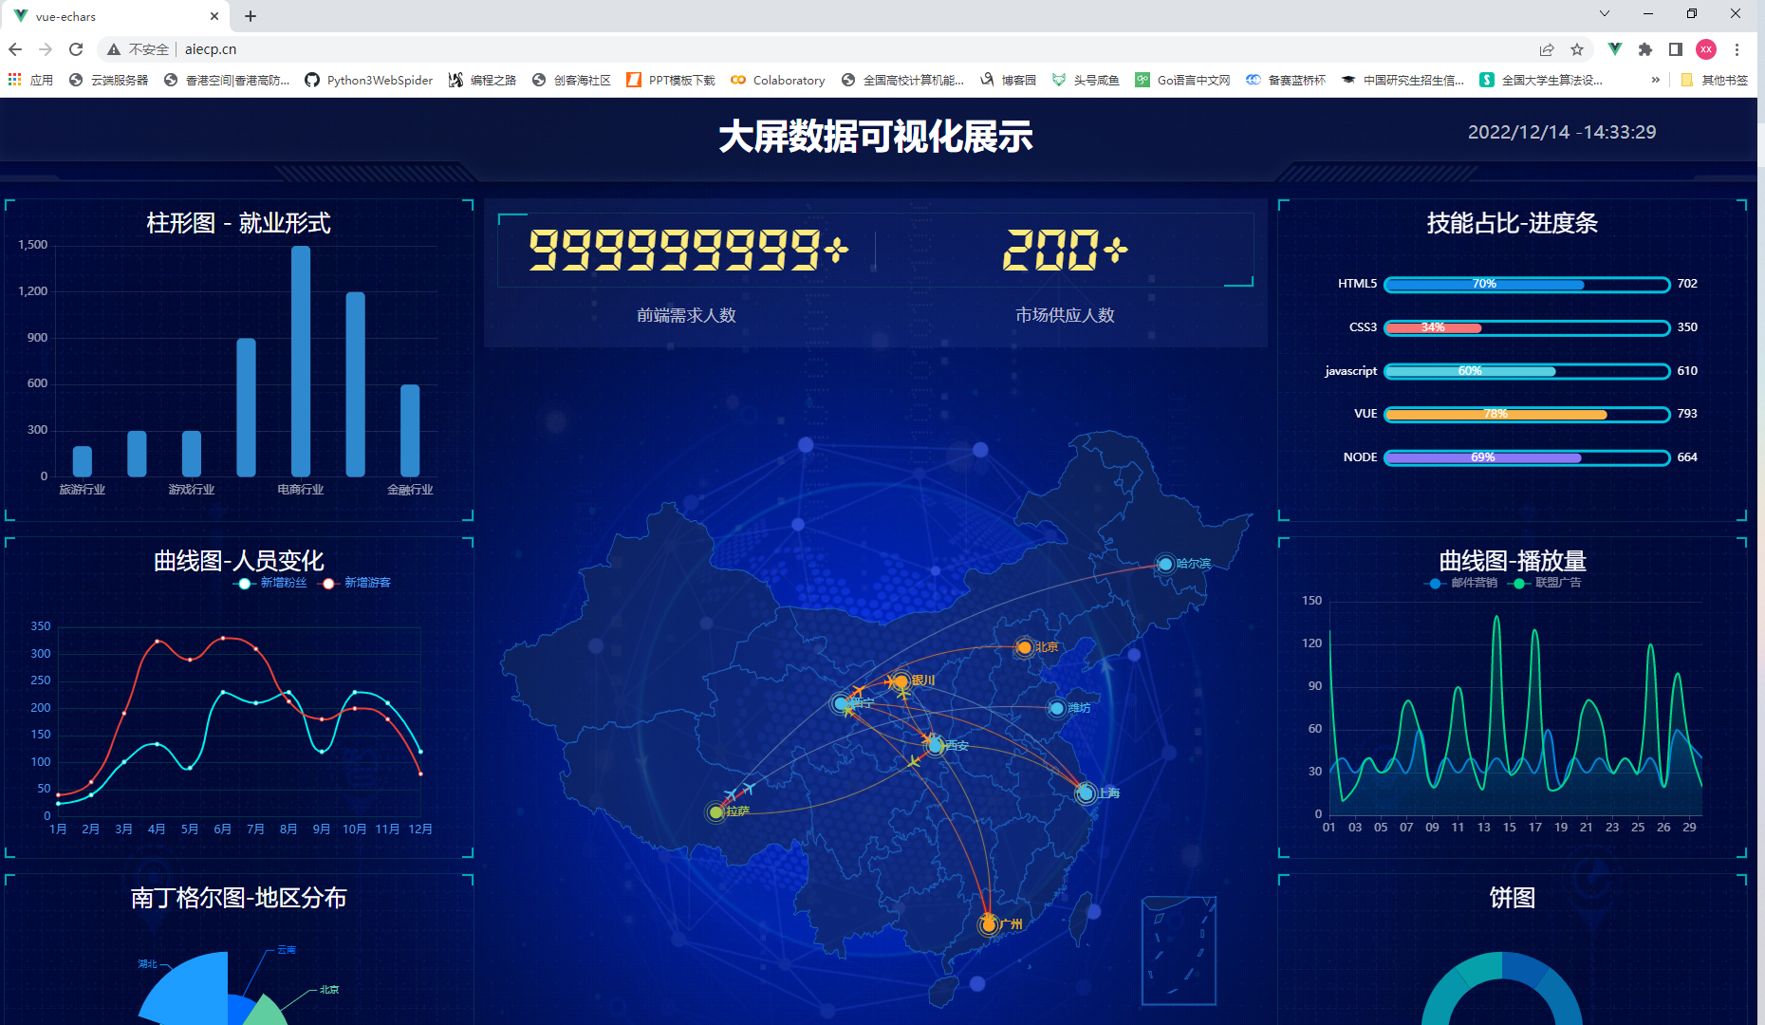Screen dimensions: 1765x1025
Task: Open the 创客海社区 bookmark
Action: click(x=571, y=80)
